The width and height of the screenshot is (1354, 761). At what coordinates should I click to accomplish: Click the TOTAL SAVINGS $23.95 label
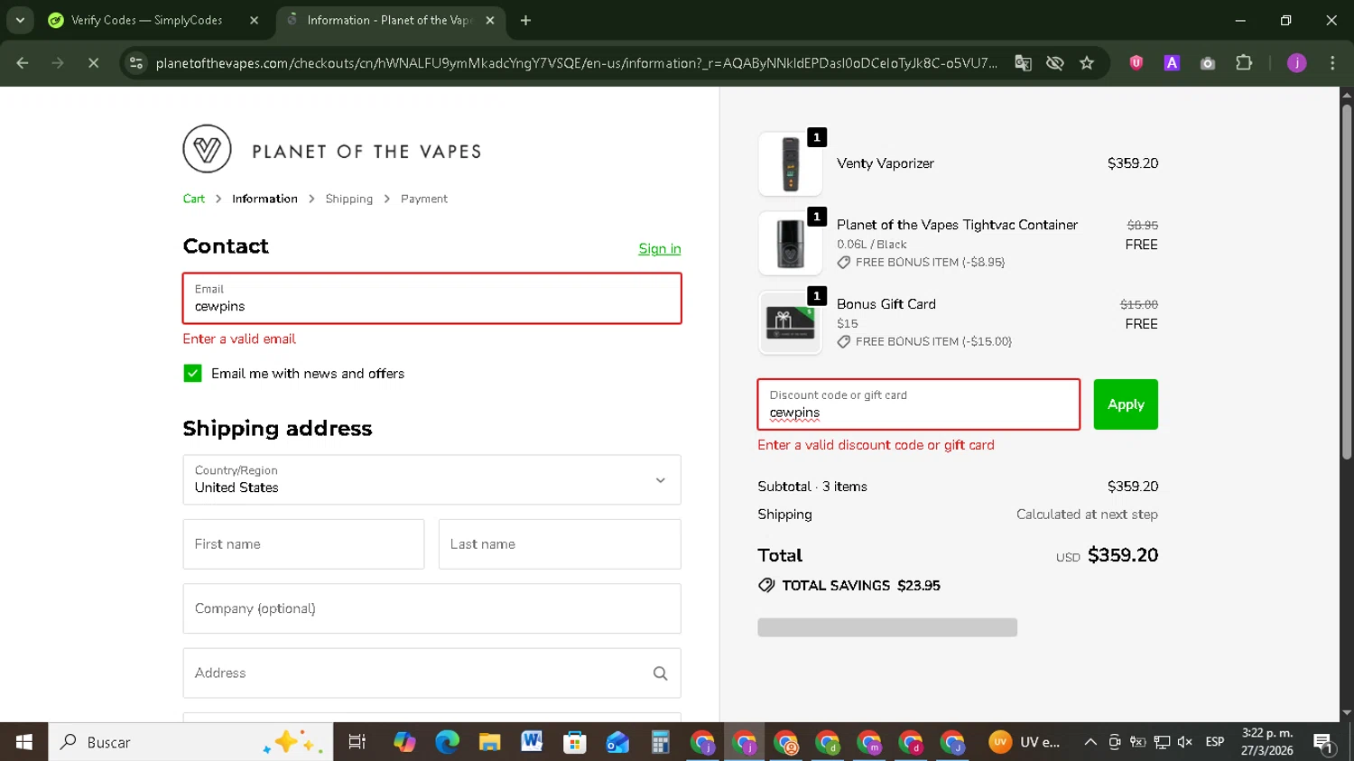(x=849, y=586)
